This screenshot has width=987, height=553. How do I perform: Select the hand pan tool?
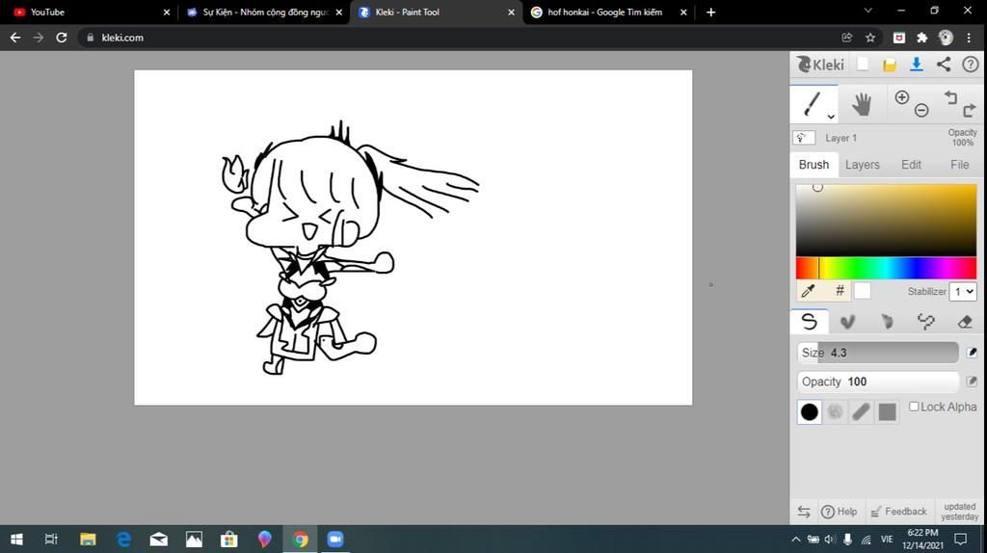click(x=861, y=104)
